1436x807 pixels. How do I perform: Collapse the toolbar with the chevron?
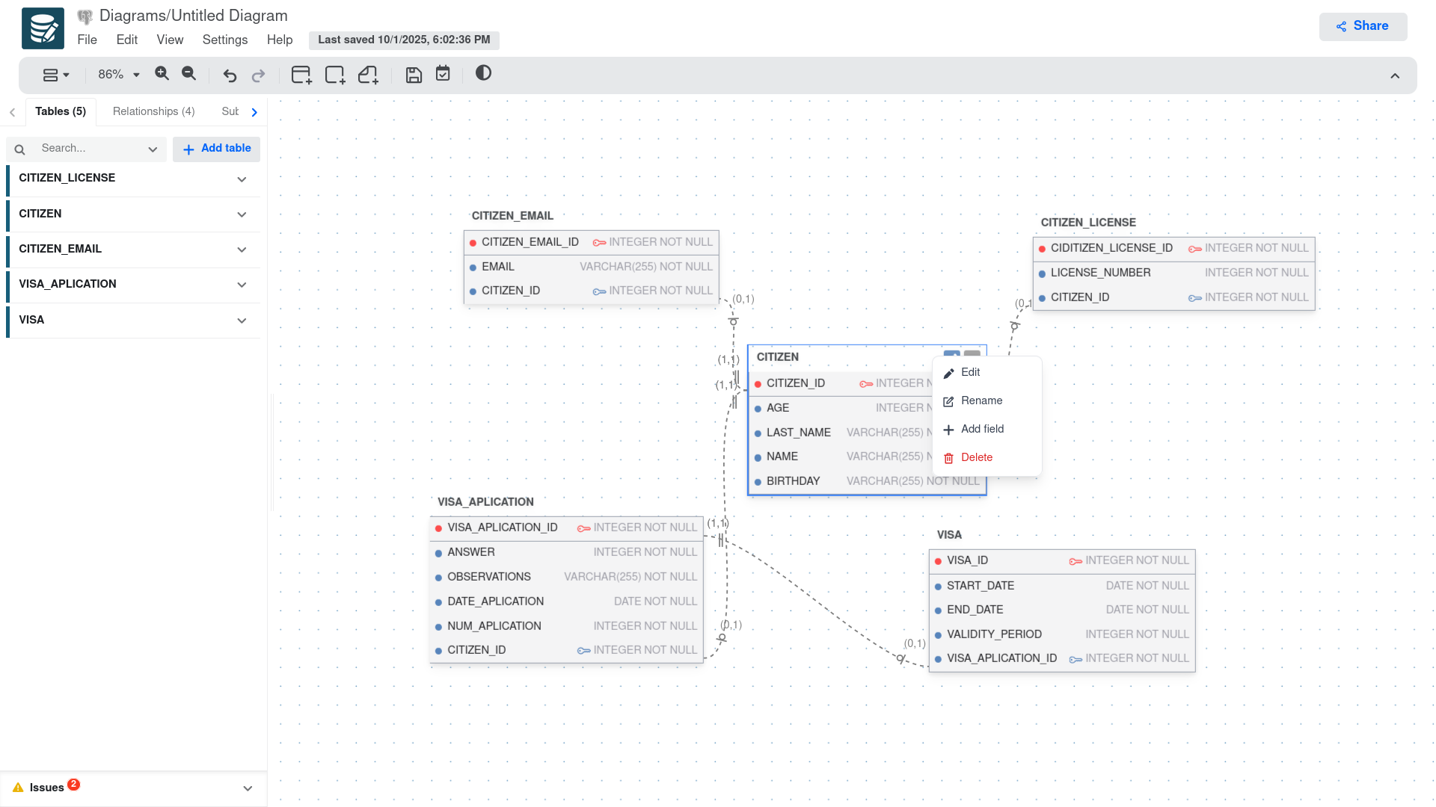[x=1395, y=76]
